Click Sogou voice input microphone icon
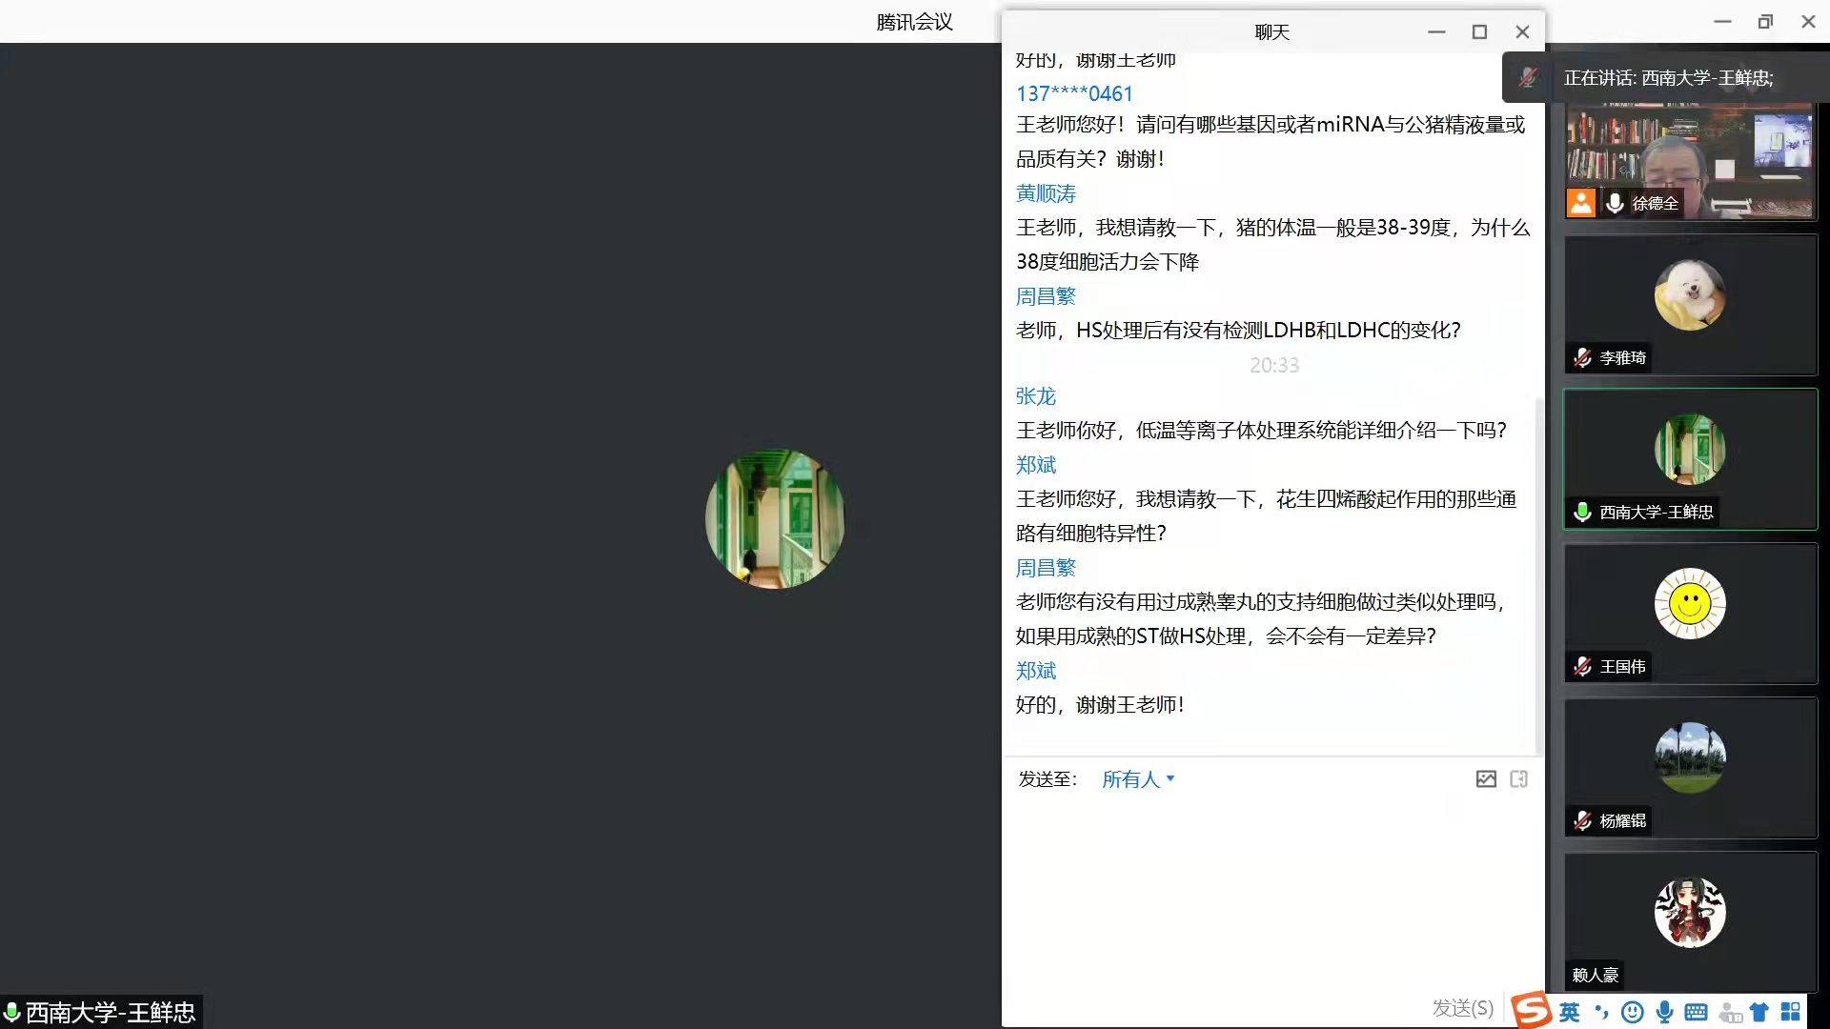Screen dimensions: 1830x1029 pyautogui.click(x=1664, y=1012)
